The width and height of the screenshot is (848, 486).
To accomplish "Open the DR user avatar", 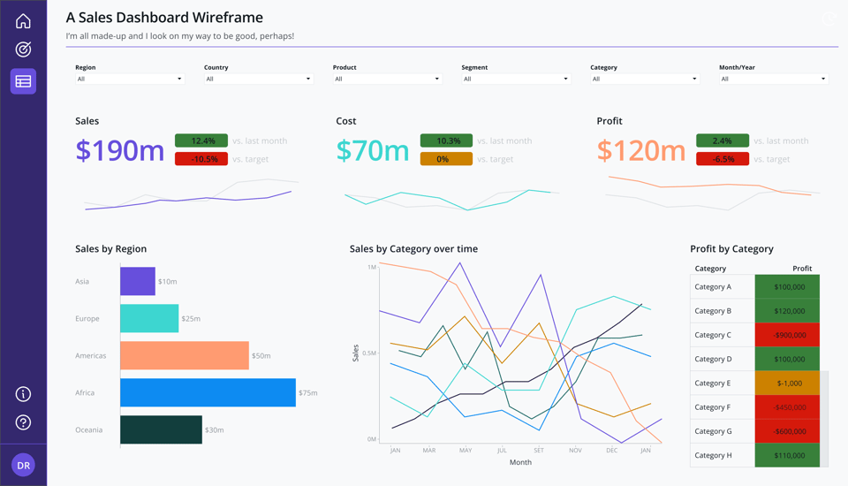I will click(23, 465).
